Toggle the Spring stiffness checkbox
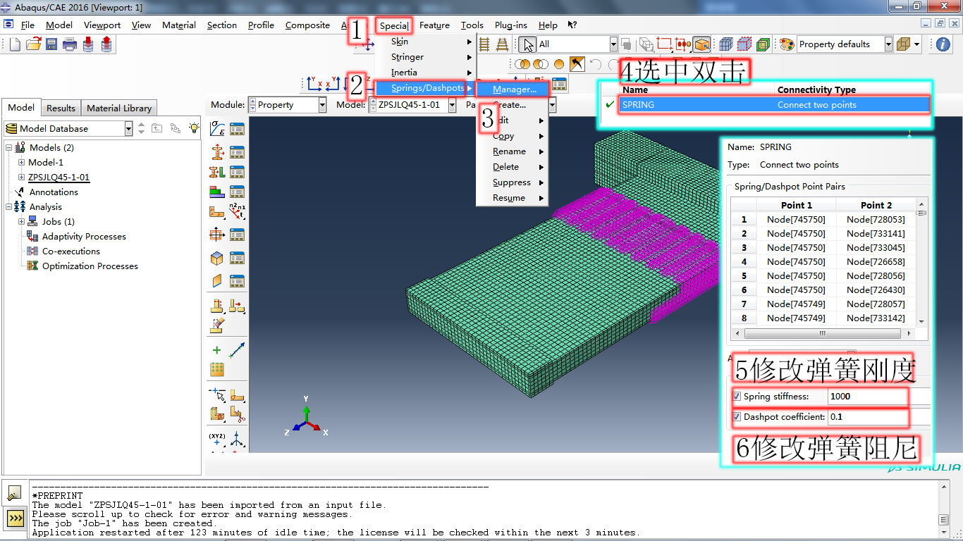Image resolution: width=963 pixels, height=541 pixels. tap(737, 397)
